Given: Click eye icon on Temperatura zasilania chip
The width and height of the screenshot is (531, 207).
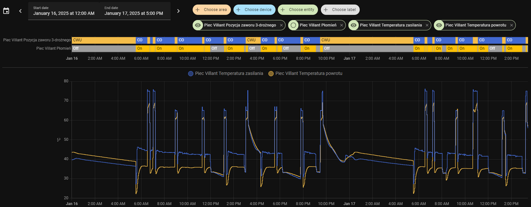Looking at the screenshot, I should pos(354,26).
